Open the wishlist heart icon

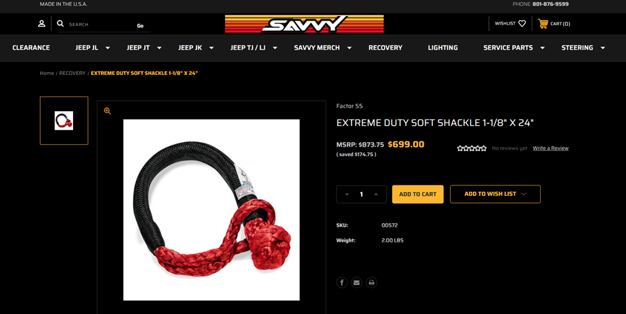coord(522,23)
